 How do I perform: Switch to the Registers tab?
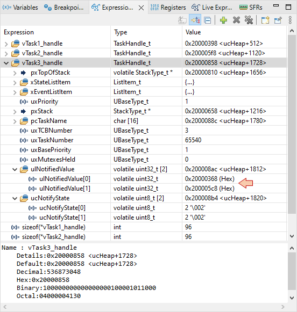[x=168, y=8]
